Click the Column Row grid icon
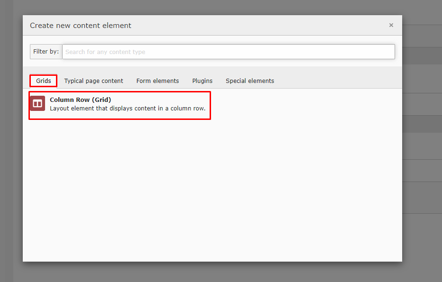Screen dimensions: 442x282 click(x=37, y=103)
